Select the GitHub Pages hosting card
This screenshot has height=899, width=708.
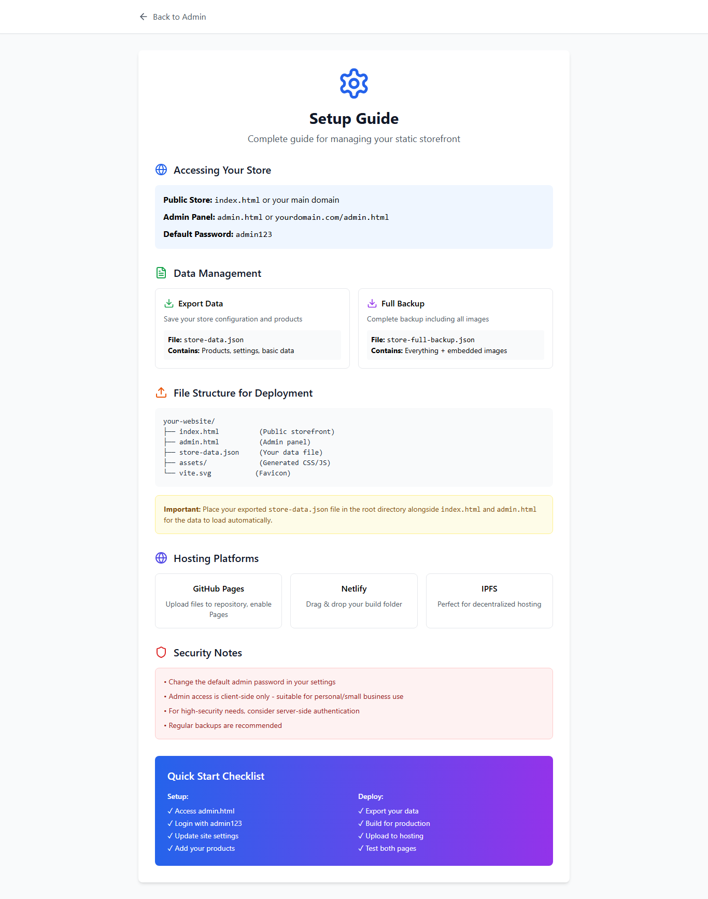pyautogui.click(x=218, y=601)
